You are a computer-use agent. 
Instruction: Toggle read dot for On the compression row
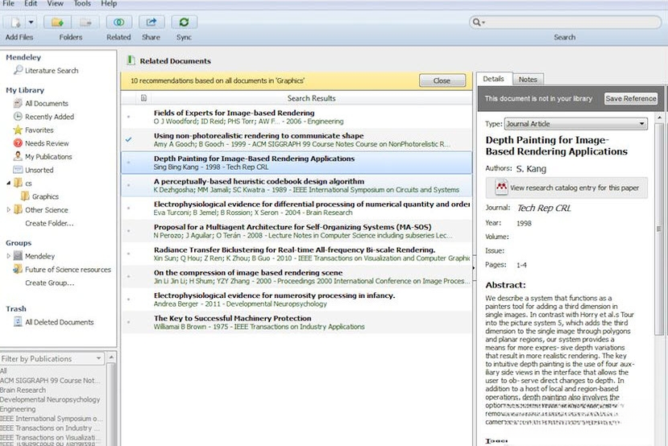tap(129, 277)
